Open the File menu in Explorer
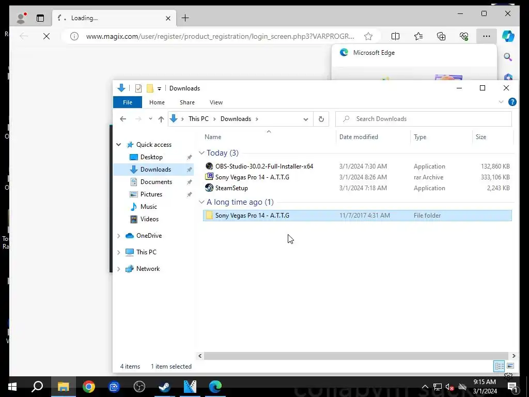 [x=128, y=102]
